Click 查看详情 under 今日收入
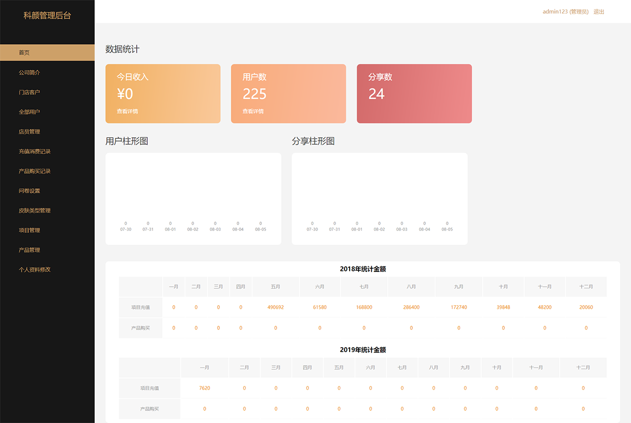This screenshot has height=423, width=631. click(x=127, y=112)
